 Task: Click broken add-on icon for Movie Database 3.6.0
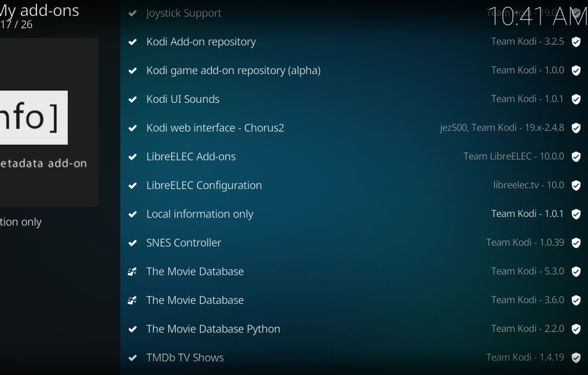pyautogui.click(x=132, y=300)
